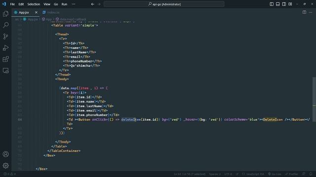The image size is (316, 177).
Task: Click the api-go command center search box
Action: (x=164, y=4)
